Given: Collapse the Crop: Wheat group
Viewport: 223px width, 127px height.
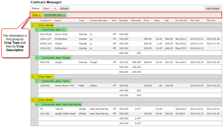Looking at the screenshot, I should pos(33,100).
